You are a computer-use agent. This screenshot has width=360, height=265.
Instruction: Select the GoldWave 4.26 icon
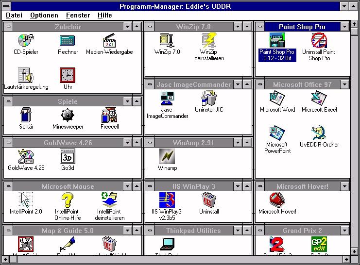coord(26,156)
